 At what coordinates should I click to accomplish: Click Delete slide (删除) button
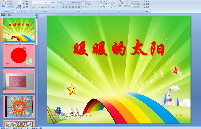tap(26, 7)
